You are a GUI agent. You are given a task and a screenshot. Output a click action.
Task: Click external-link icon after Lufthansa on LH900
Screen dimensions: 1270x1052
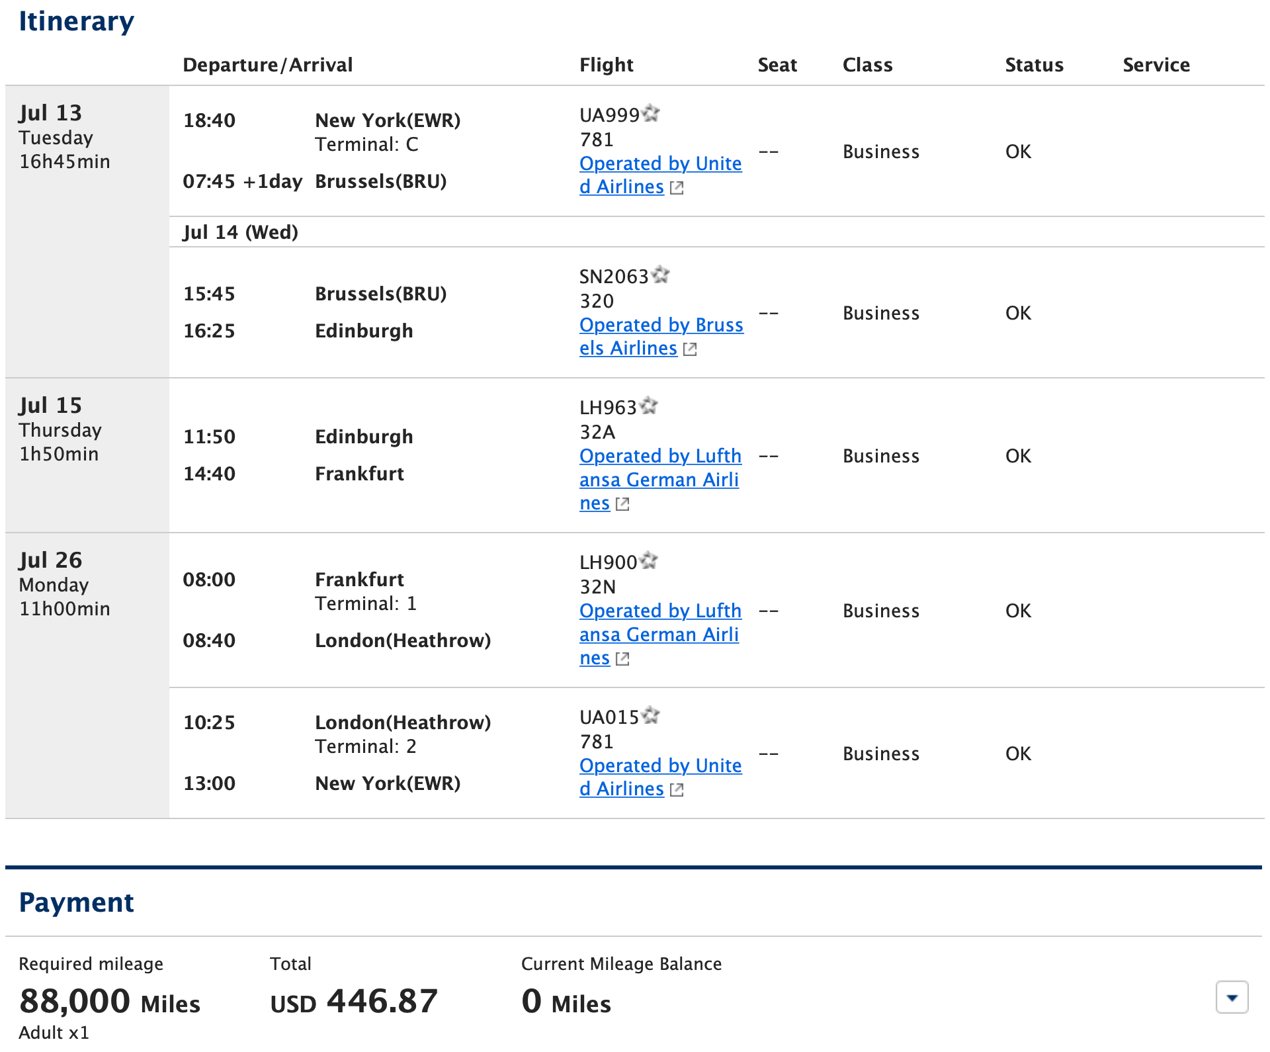622,659
